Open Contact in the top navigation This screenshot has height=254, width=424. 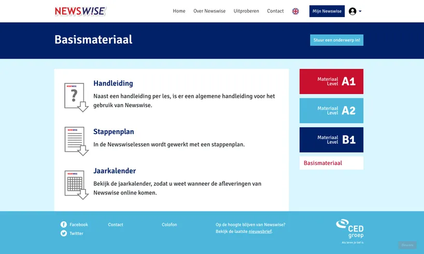pyautogui.click(x=275, y=11)
